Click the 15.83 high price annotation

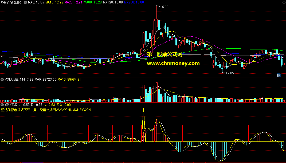tap(164, 7)
